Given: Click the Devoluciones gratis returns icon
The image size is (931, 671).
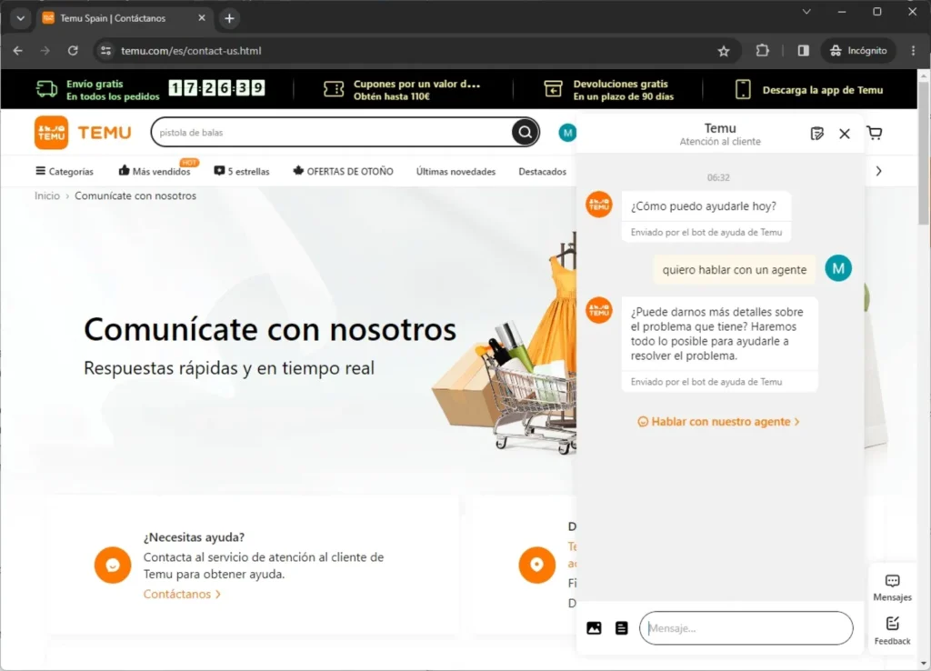Looking at the screenshot, I should click(x=553, y=88).
